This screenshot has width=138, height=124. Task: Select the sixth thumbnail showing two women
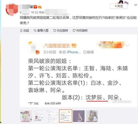92,116
